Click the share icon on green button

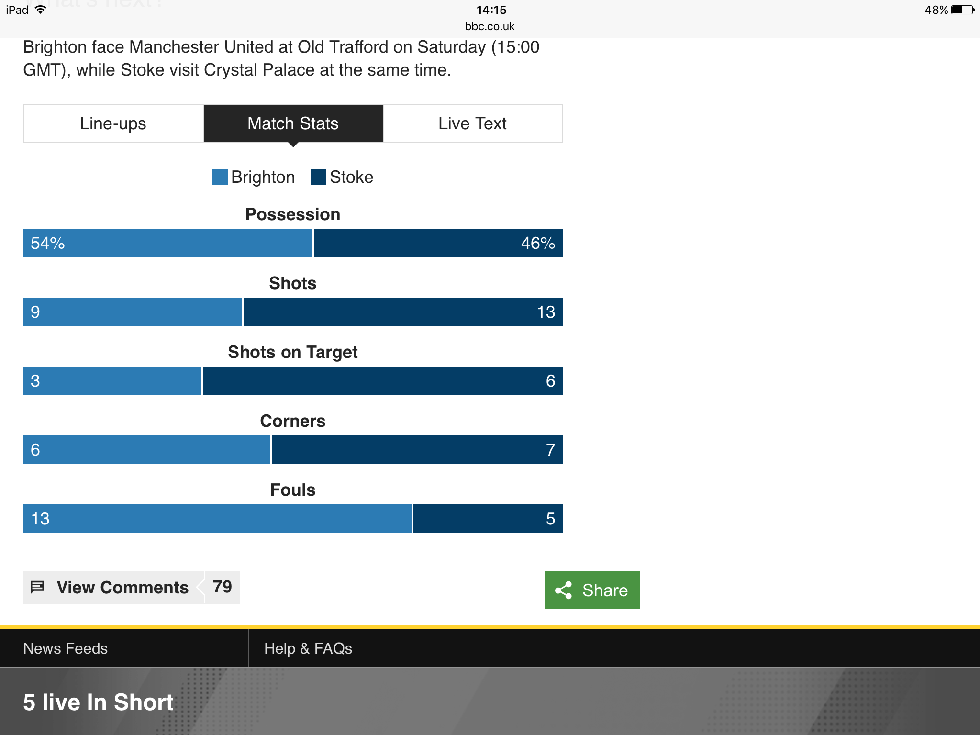pyautogui.click(x=564, y=590)
